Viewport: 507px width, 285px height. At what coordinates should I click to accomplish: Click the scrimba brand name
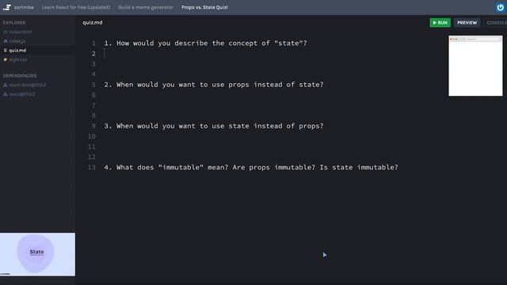(24, 7)
